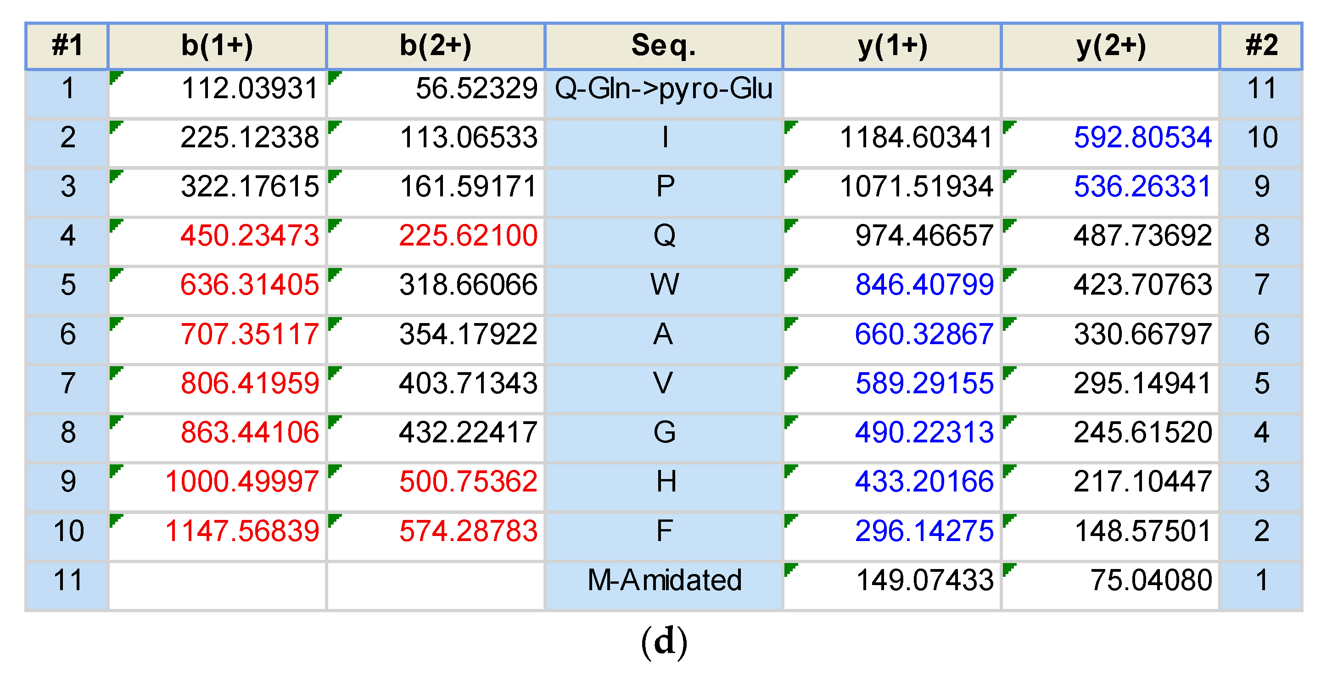Select cell with value 487.73692
Image resolution: width=1332 pixels, height=681 pixels.
point(1111,241)
